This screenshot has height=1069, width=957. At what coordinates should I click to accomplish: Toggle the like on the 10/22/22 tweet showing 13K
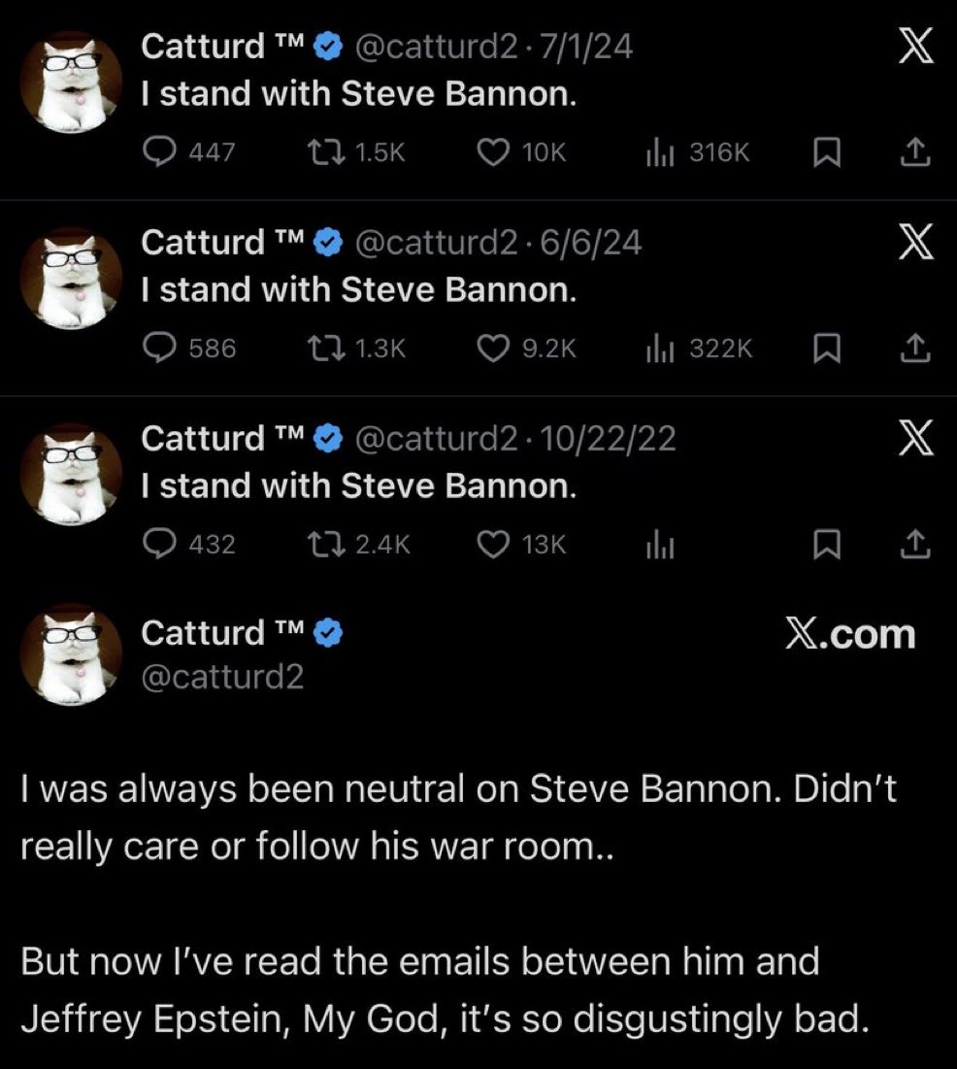click(495, 544)
